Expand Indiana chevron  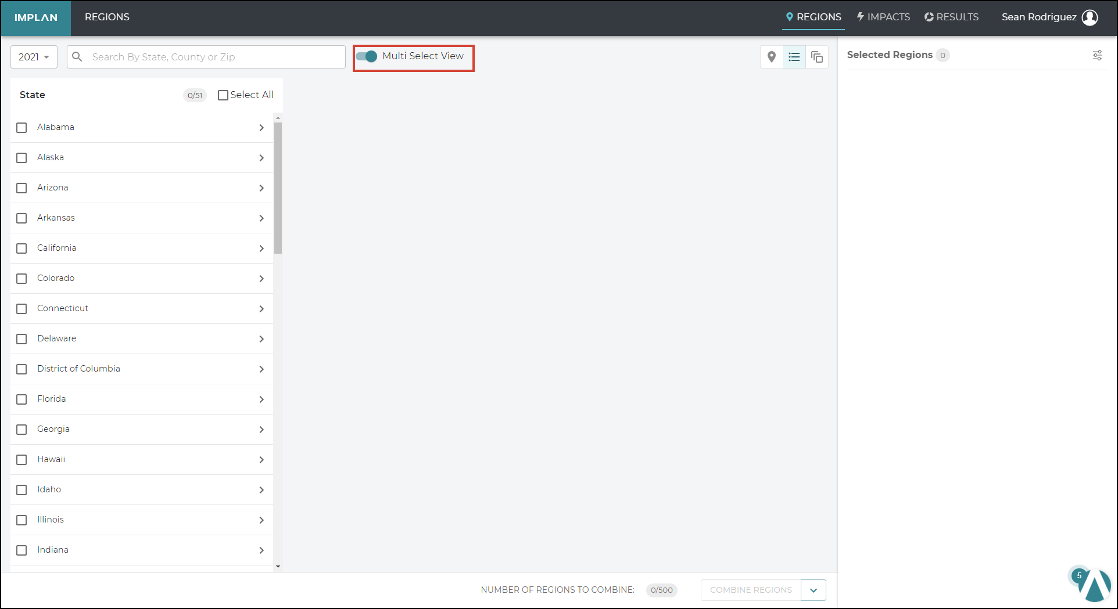click(x=261, y=550)
